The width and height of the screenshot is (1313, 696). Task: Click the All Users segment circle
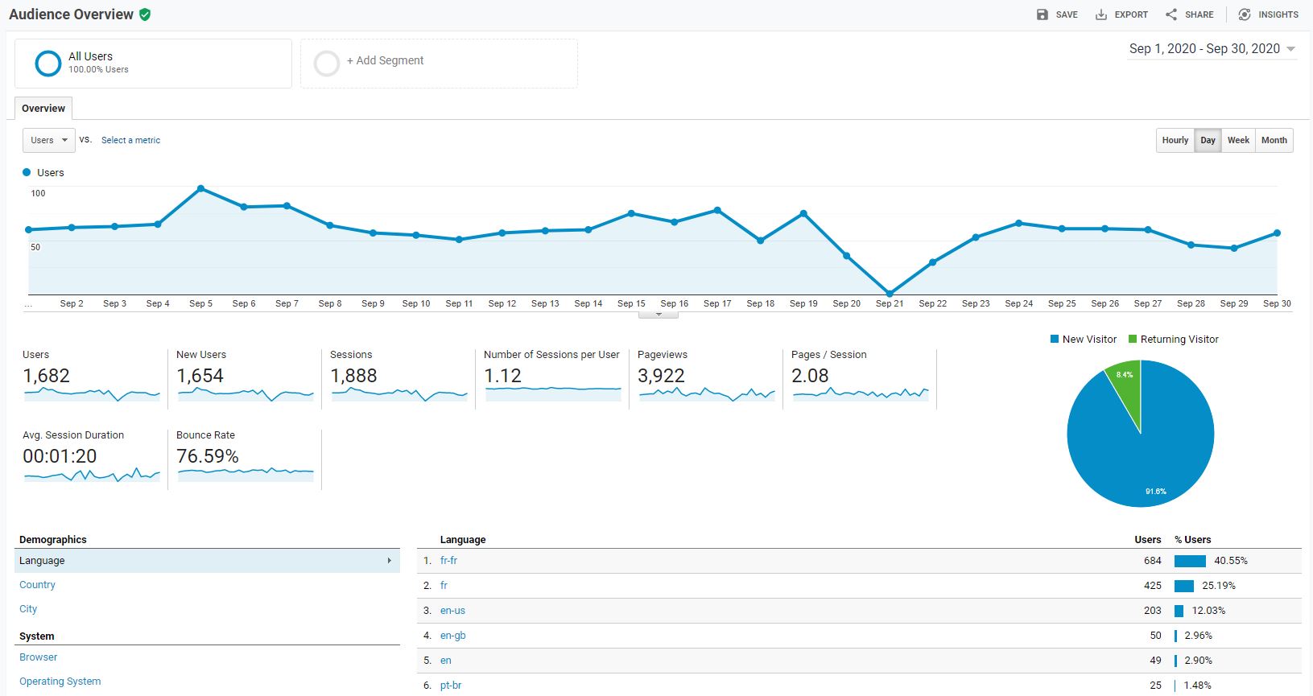(x=48, y=63)
